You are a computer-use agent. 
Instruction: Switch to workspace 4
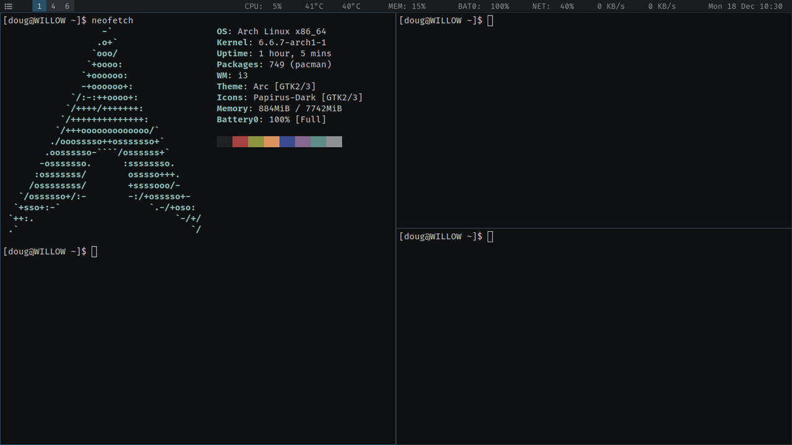(x=53, y=6)
